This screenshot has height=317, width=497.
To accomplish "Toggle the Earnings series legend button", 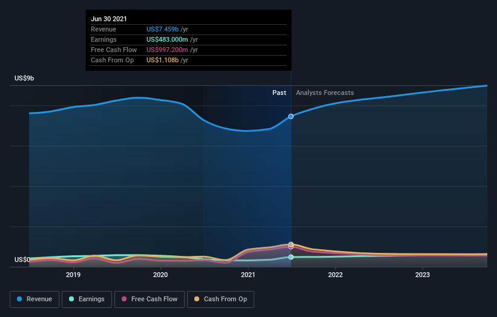I will (87, 299).
